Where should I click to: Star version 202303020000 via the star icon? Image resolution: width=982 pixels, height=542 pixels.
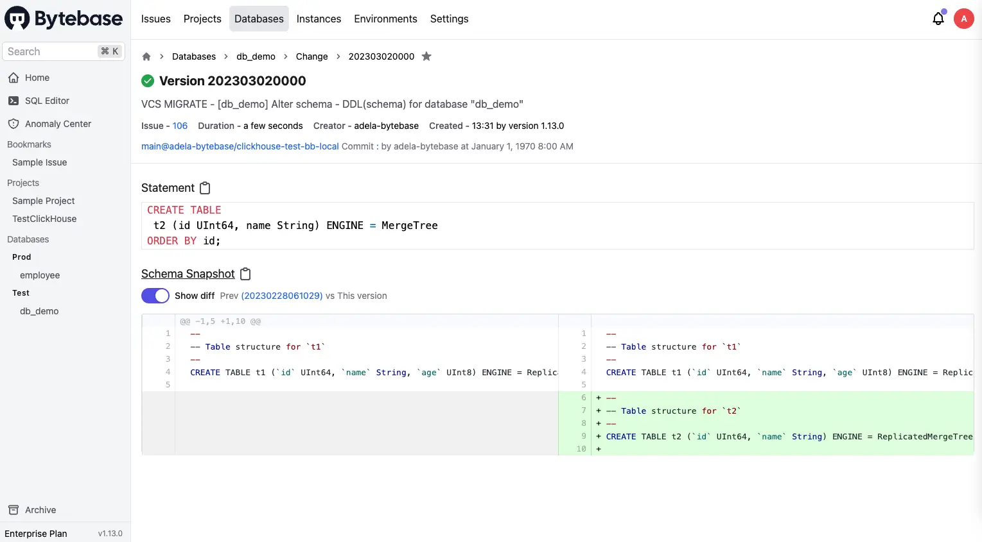(x=426, y=56)
